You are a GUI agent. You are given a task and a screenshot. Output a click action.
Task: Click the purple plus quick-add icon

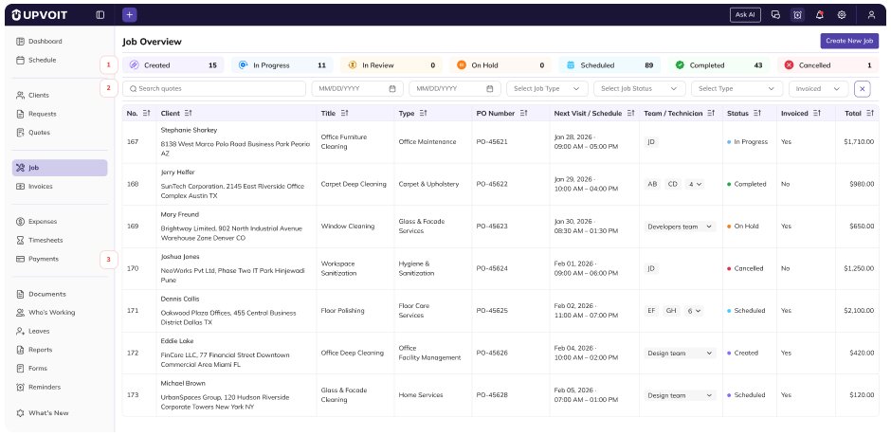pyautogui.click(x=130, y=15)
